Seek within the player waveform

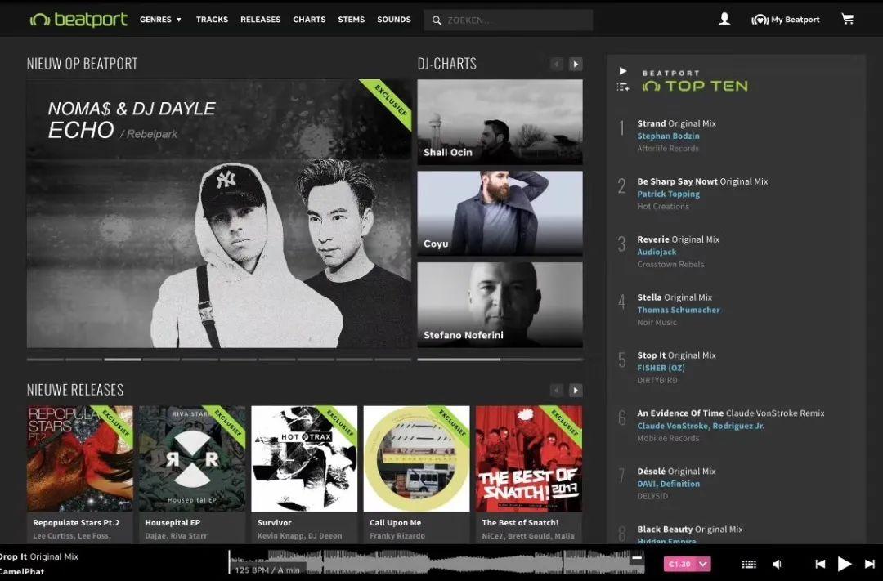click(437, 562)
